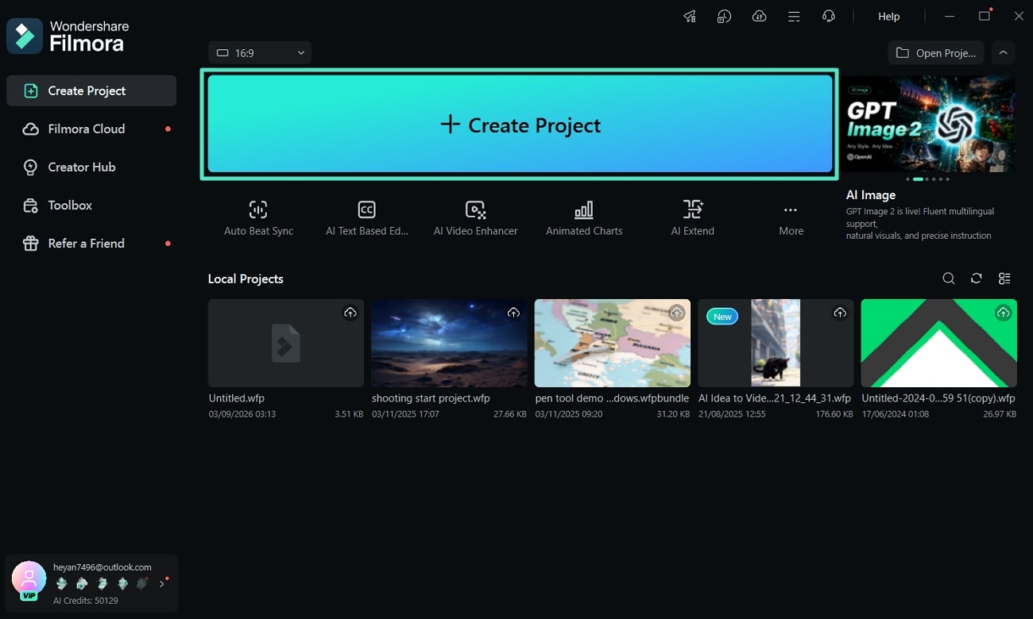
Task: Open the circular update icon in title bar
Action: tap(724, 17)
